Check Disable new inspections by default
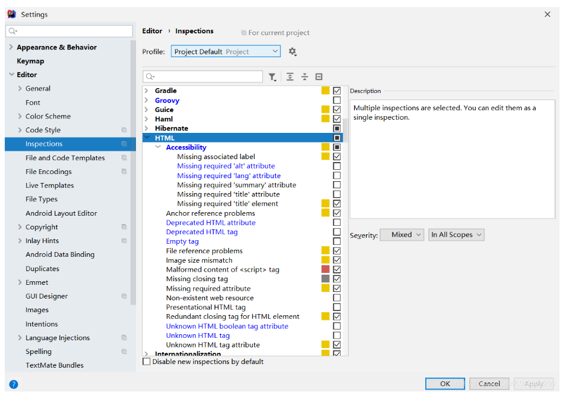Image resolution: width=569 pixels, height=401 pixels. [x=147, y=362]
